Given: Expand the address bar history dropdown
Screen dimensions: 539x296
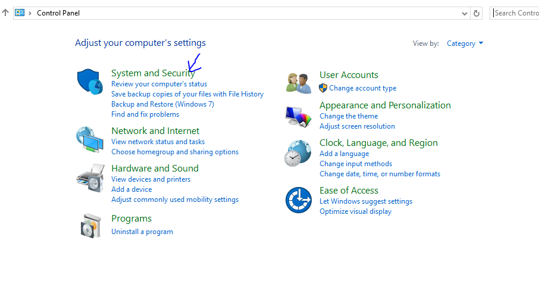Looking at the screenshot, I should (x=465, y=14).
